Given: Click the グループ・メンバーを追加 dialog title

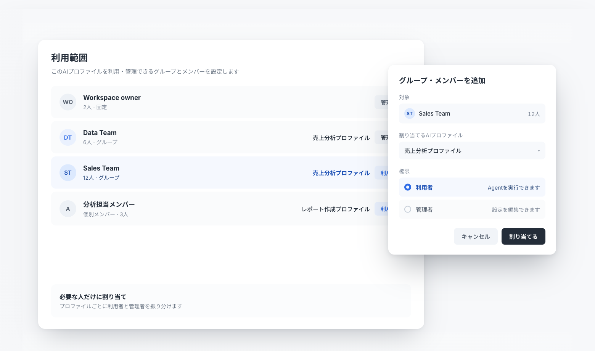Looking at the screenshot, I should point(442,81).
